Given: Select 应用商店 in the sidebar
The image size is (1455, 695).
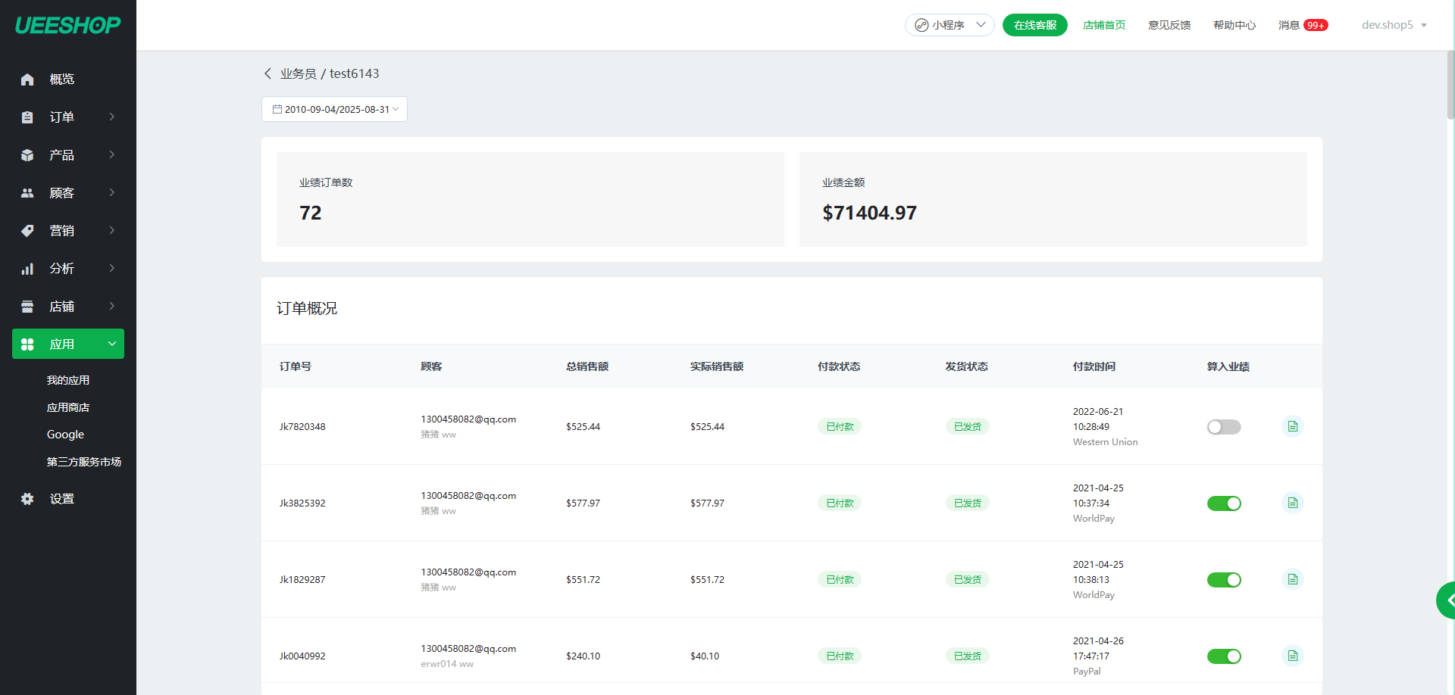Looking at the screenshot, I should click(x=68, y=407).
